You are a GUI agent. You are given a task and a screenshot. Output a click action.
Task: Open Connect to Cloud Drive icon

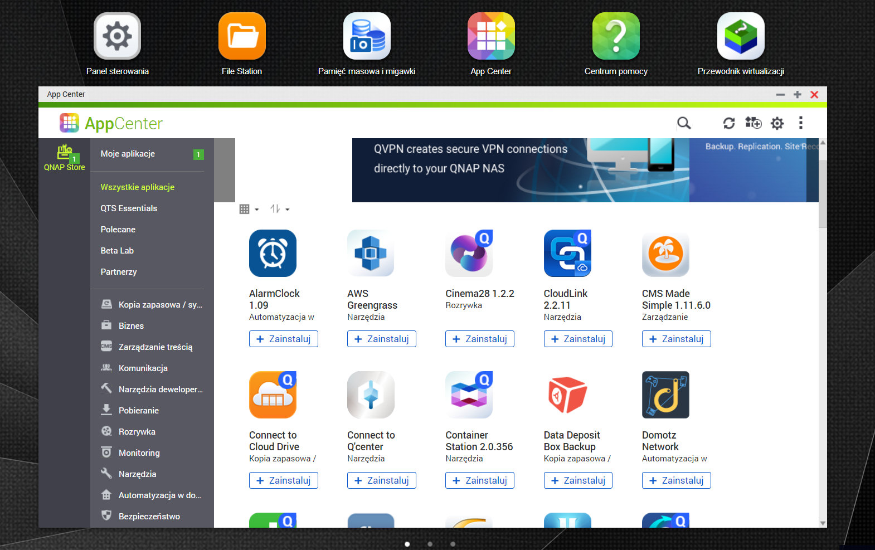pos(273,395)
